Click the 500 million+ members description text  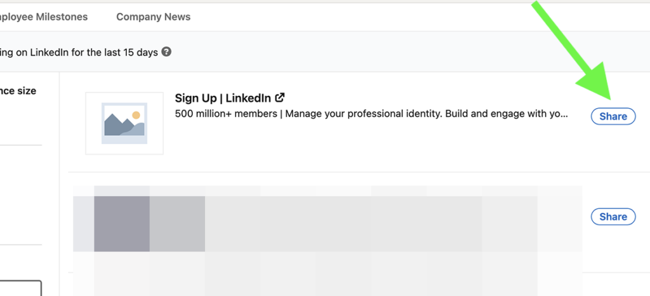pos(371,114)
